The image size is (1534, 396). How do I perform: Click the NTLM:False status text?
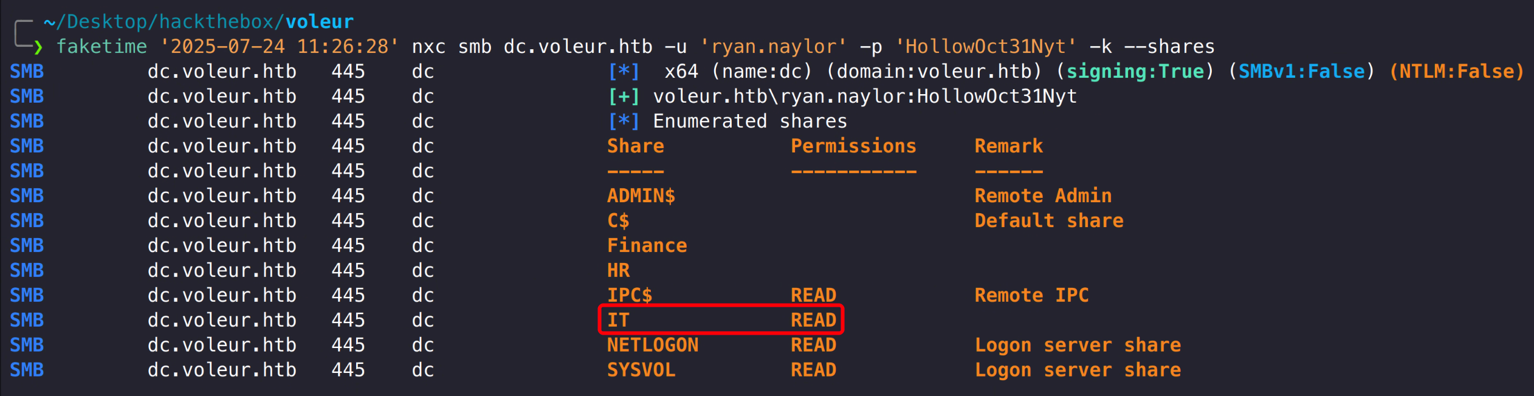pyautogui.click(x=1456, y=72)
